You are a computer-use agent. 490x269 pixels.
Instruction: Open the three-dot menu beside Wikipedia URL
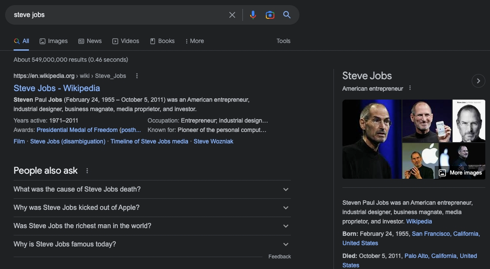137,76
